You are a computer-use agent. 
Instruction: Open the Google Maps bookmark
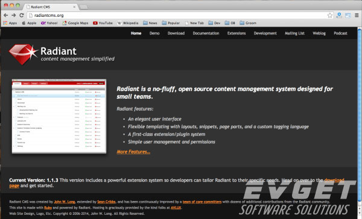click(x=75, y=23)
